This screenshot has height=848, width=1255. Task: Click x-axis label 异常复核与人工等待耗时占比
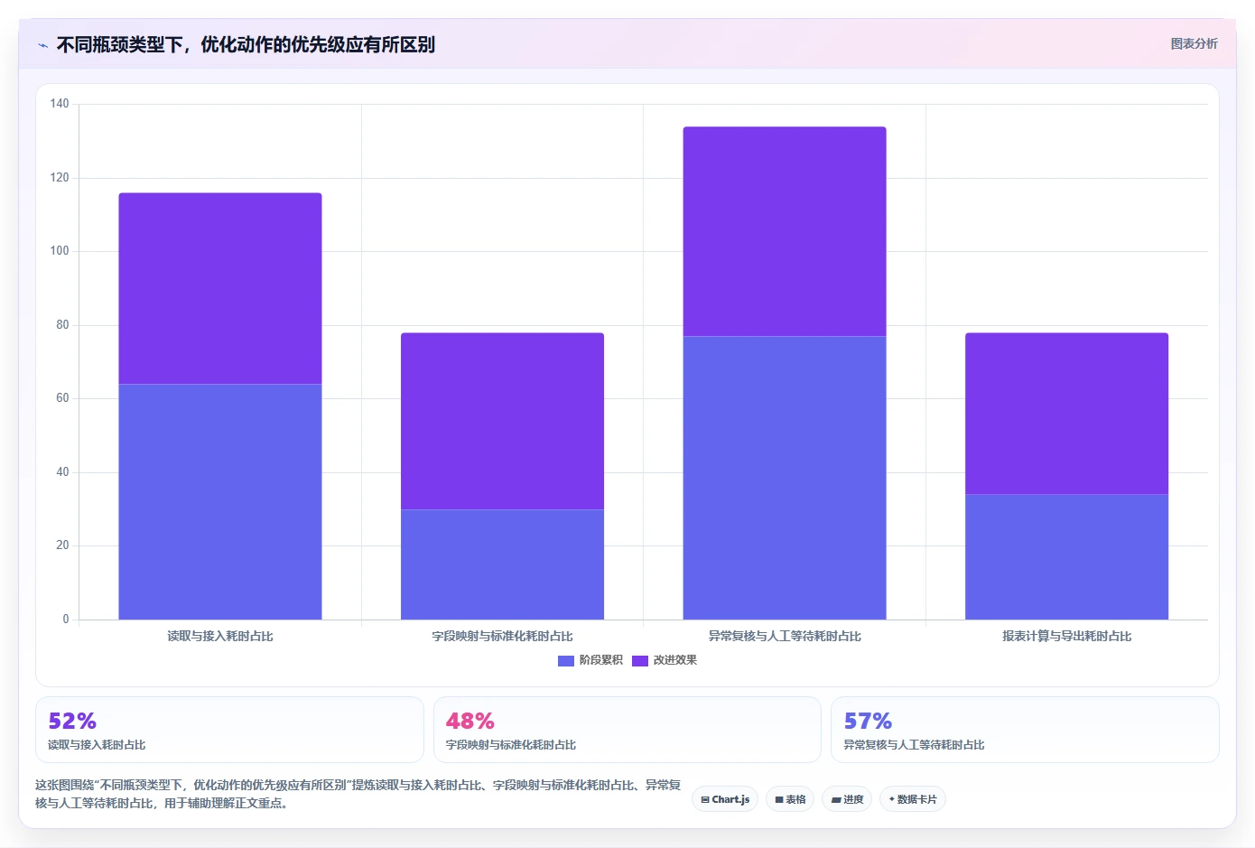pos(785,636)
